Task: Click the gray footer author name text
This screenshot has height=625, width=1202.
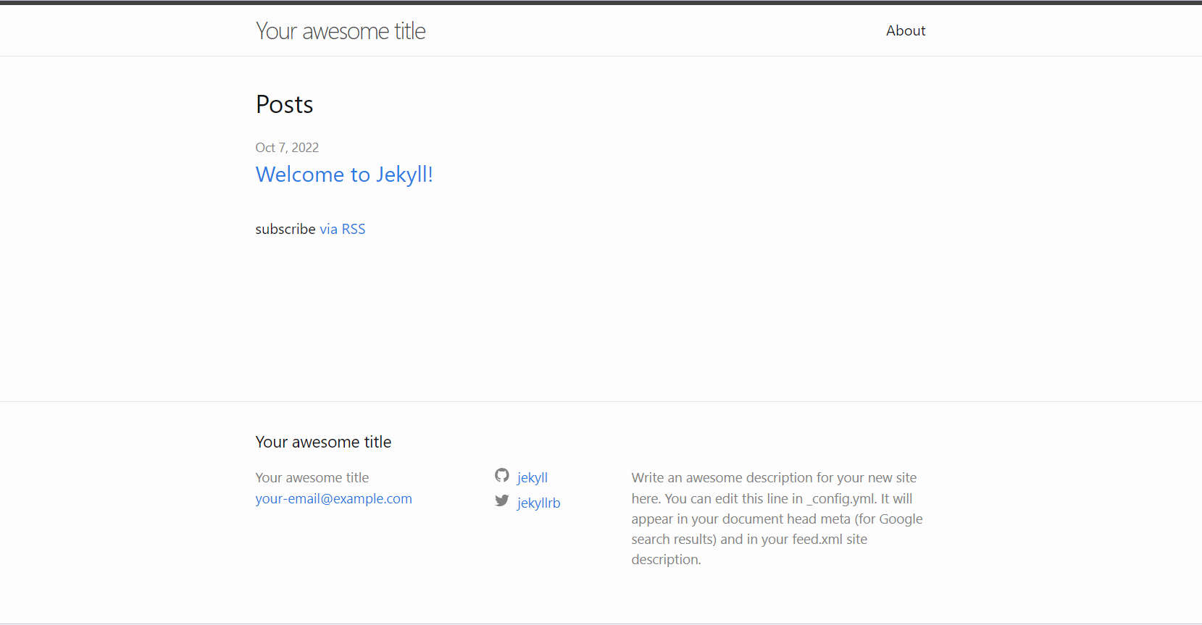Action: 312,478
